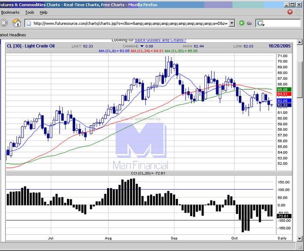Click the LAST: 62.33 value
The width and height of the screenshot is (304, 251).
coord(82,46)
